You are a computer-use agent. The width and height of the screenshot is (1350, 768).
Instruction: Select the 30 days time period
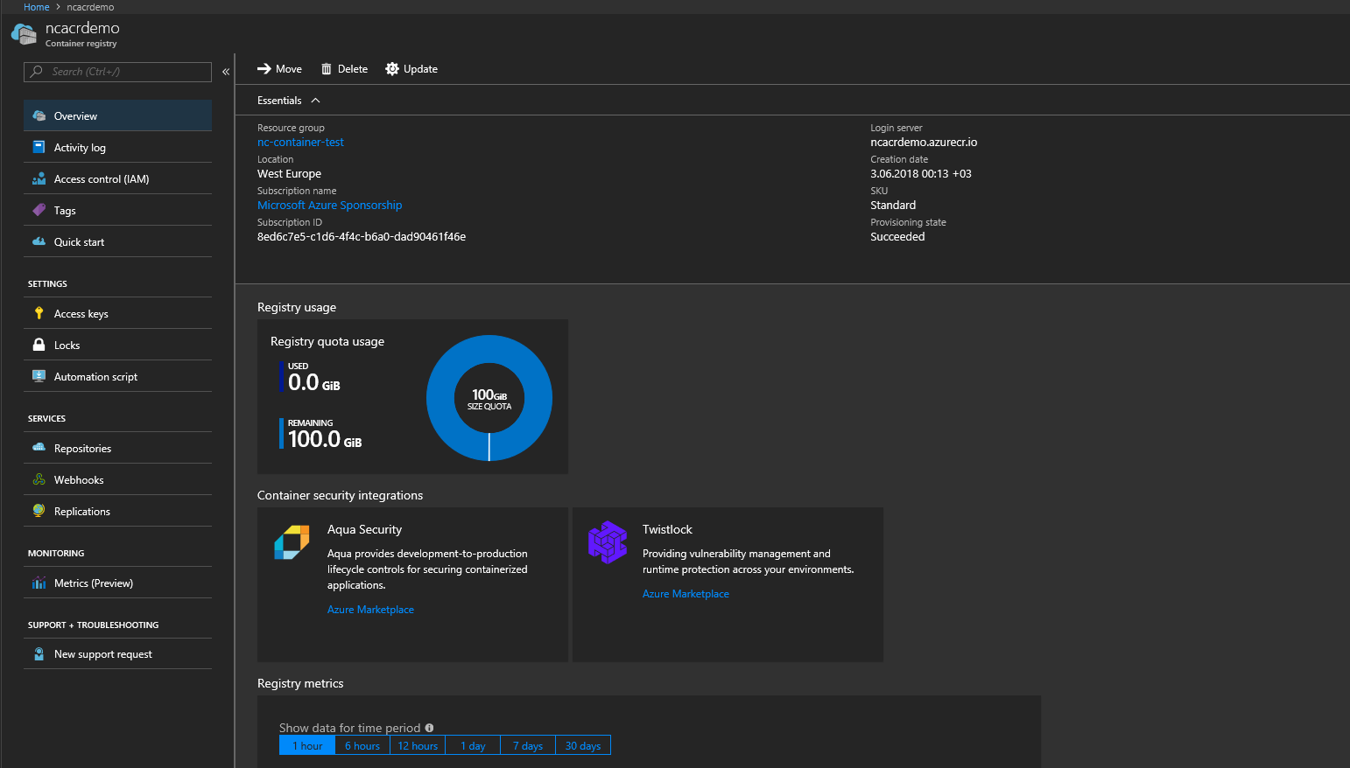[583, 745]
